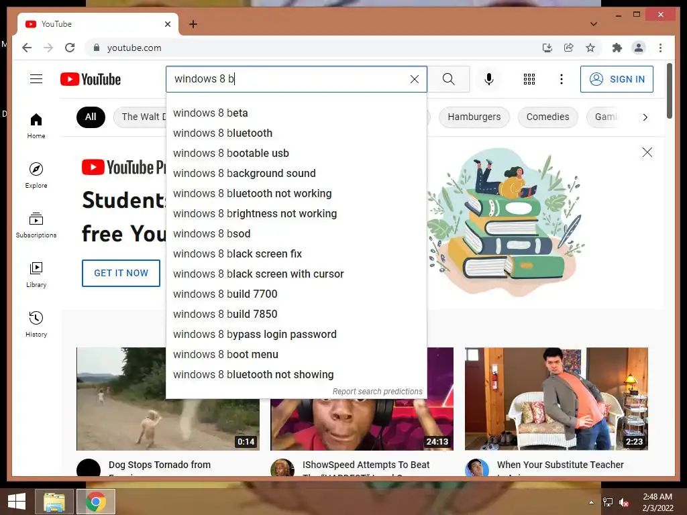Click Chrome icon in taskbar
This screenshot has width=687, height=515.
click(x=96, y=502)
